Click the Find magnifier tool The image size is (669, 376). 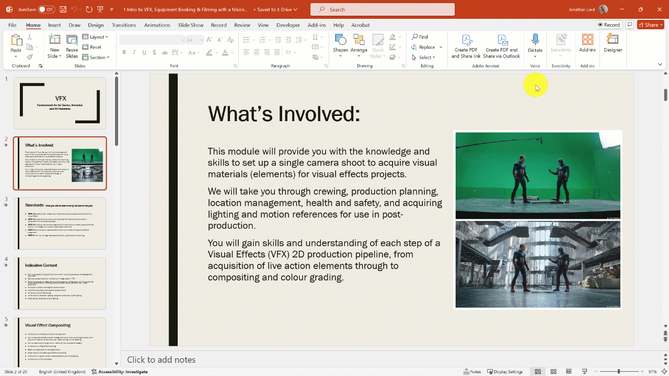tap(420, 37)
